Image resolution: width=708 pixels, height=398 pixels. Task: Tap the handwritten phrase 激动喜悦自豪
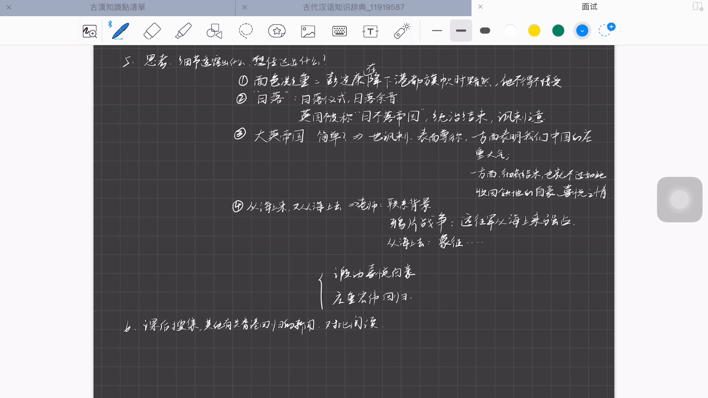pos(375,273)
